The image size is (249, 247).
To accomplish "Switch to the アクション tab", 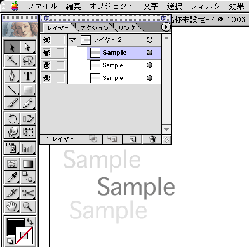I will pyautogui.click(x=95, y=28).
